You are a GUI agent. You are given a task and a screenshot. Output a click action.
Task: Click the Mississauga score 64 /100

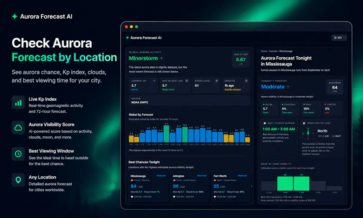pos(137,186)
